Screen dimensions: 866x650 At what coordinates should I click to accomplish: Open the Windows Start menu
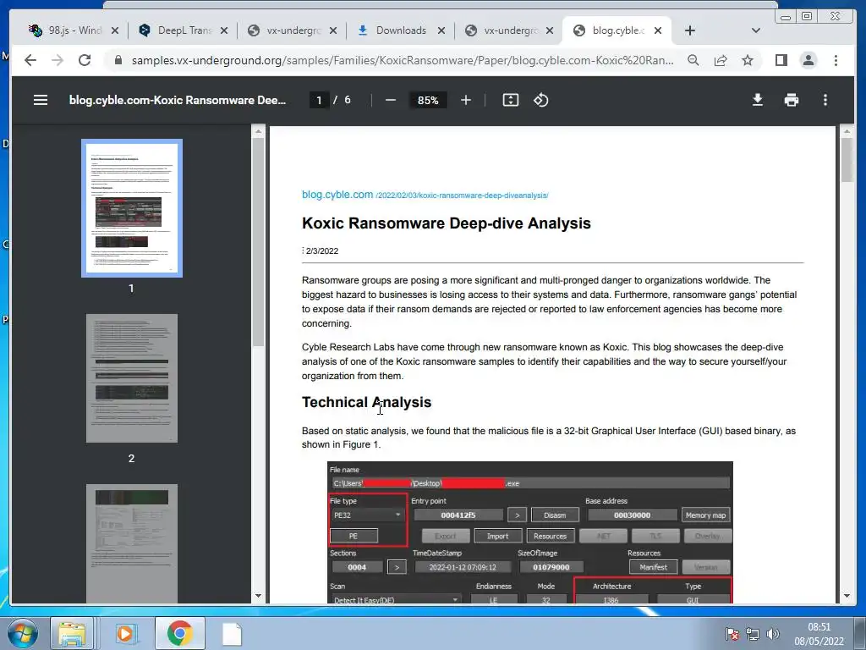[22, 633]
